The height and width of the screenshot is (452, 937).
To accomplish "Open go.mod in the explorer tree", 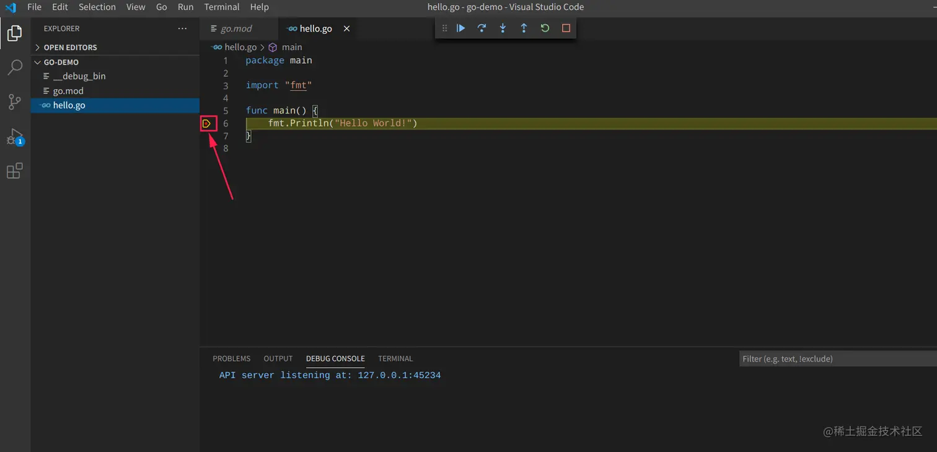I will (115, 91).
